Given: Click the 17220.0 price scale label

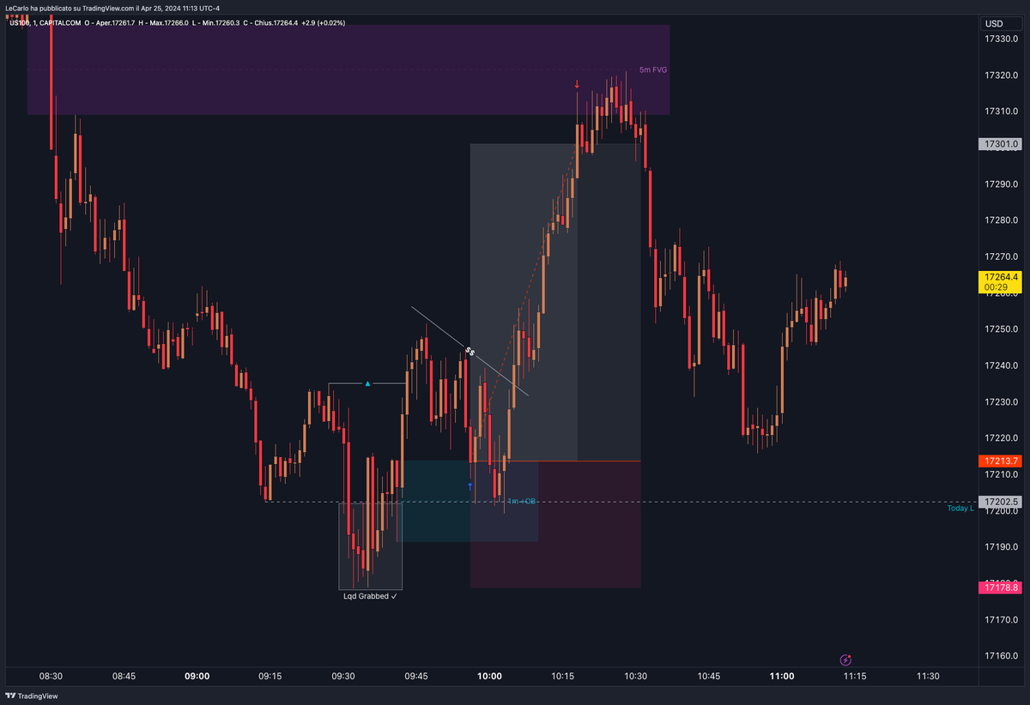Looking at the screenshot, I should point(1002,437).
